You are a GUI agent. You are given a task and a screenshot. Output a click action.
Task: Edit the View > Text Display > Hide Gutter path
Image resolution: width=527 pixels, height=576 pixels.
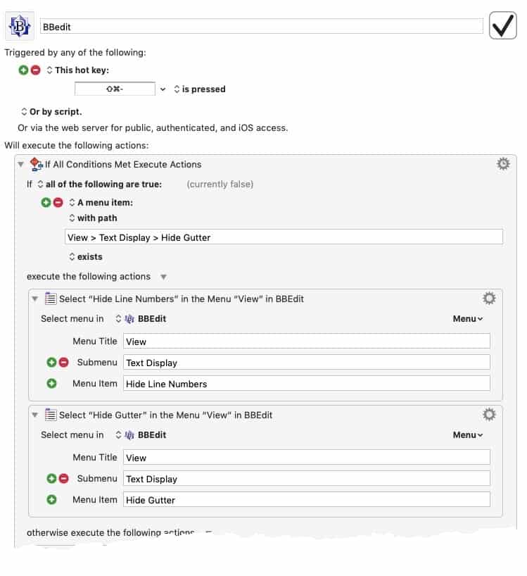pyautogui.click(x=284, y=237)
